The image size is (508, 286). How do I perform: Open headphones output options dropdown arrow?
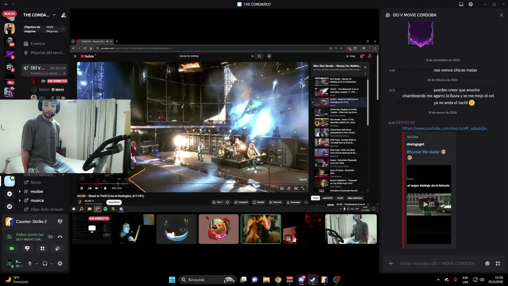pyautogui.click(x=51, y=263)
